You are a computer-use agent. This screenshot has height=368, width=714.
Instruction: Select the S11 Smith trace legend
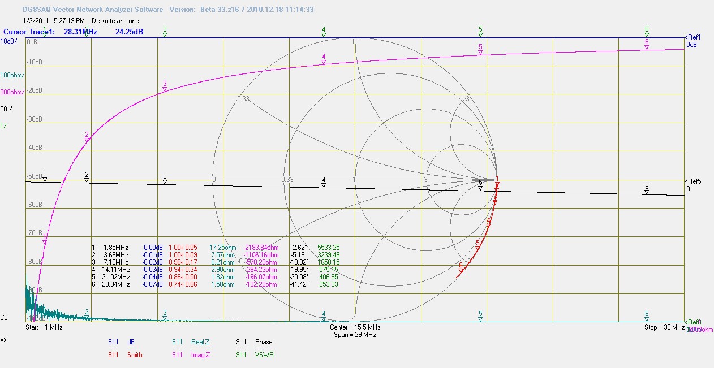(x=125, y=355)
